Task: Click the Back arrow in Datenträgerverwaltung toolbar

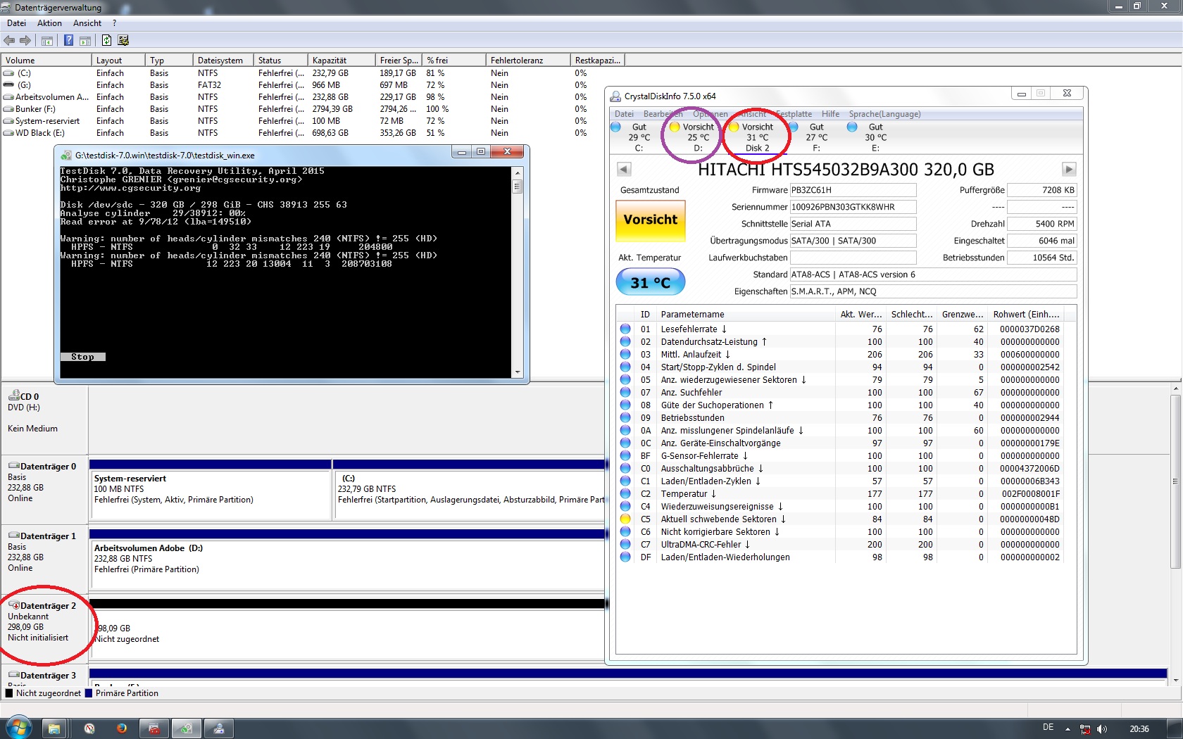Action: point(10,41)
